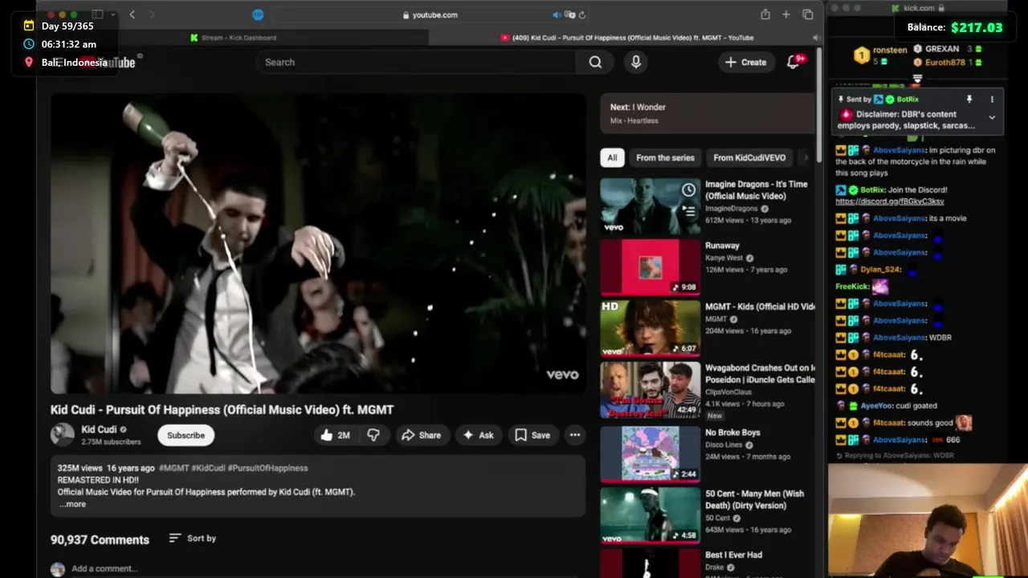This screenshot has width=1028, height=578.
Task: Click the #MGMT hashtag link
Action: [174, 468]
